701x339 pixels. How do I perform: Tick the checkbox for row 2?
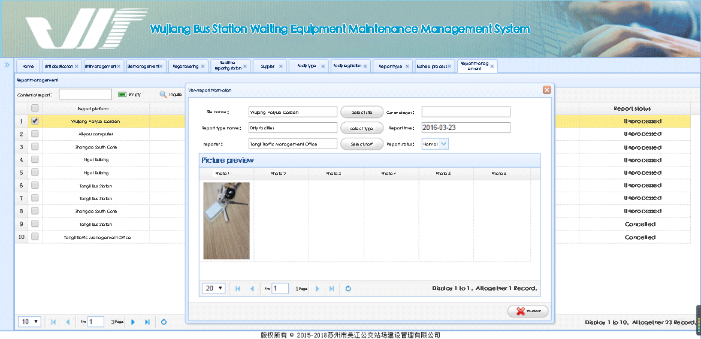(35, 134)
